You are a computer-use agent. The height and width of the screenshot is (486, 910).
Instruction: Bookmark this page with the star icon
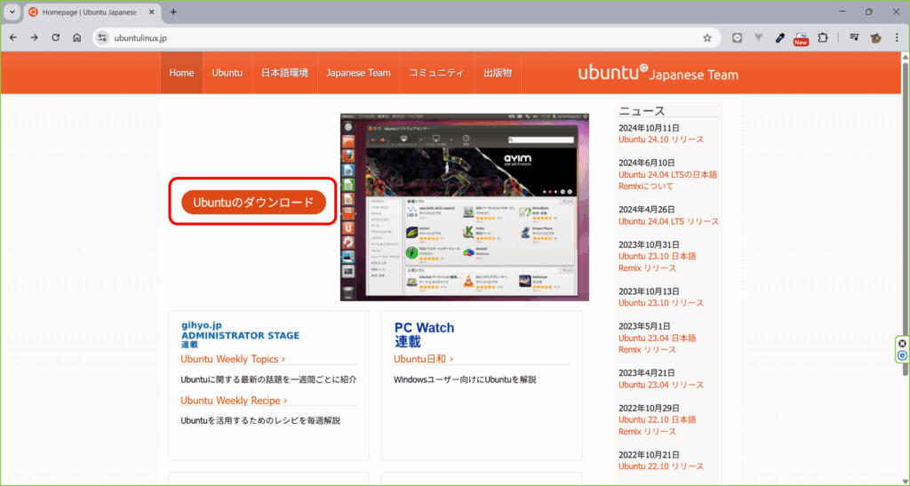[706, 37]
